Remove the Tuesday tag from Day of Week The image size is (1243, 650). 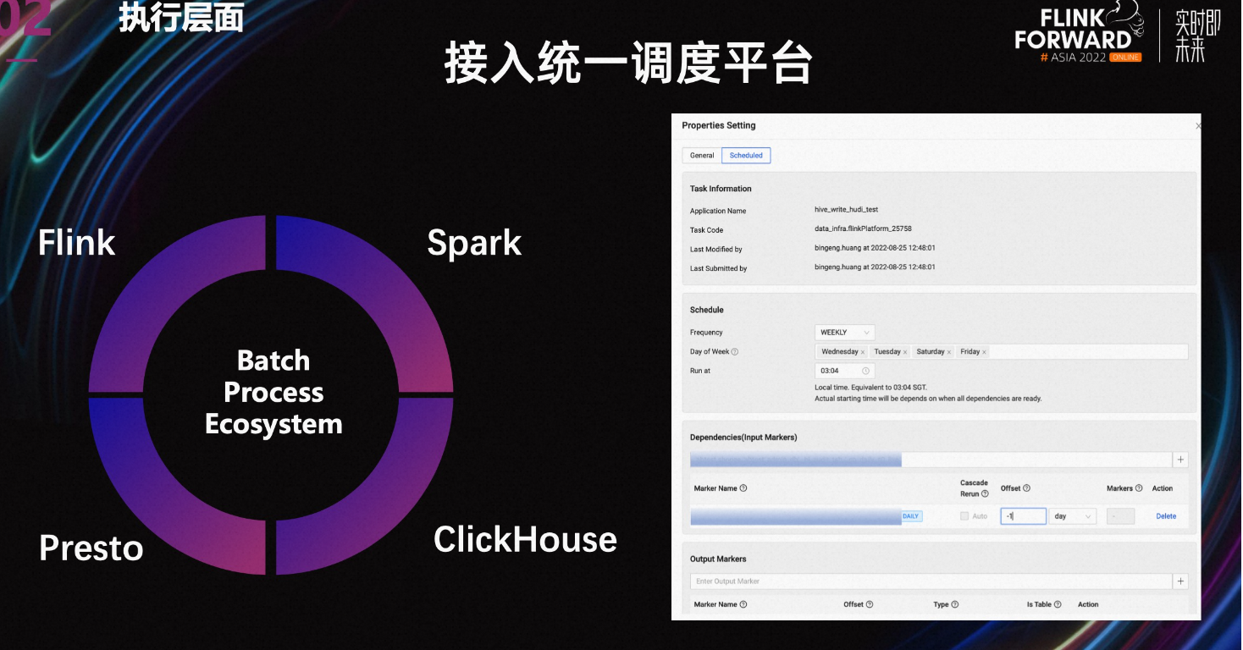point(905,352)
